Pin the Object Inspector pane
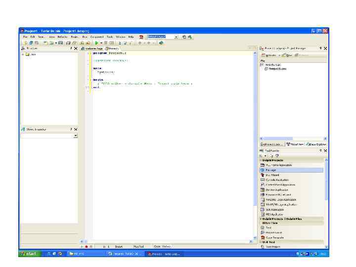This screenshot has width=356, height=267. [x=71, y=129]
